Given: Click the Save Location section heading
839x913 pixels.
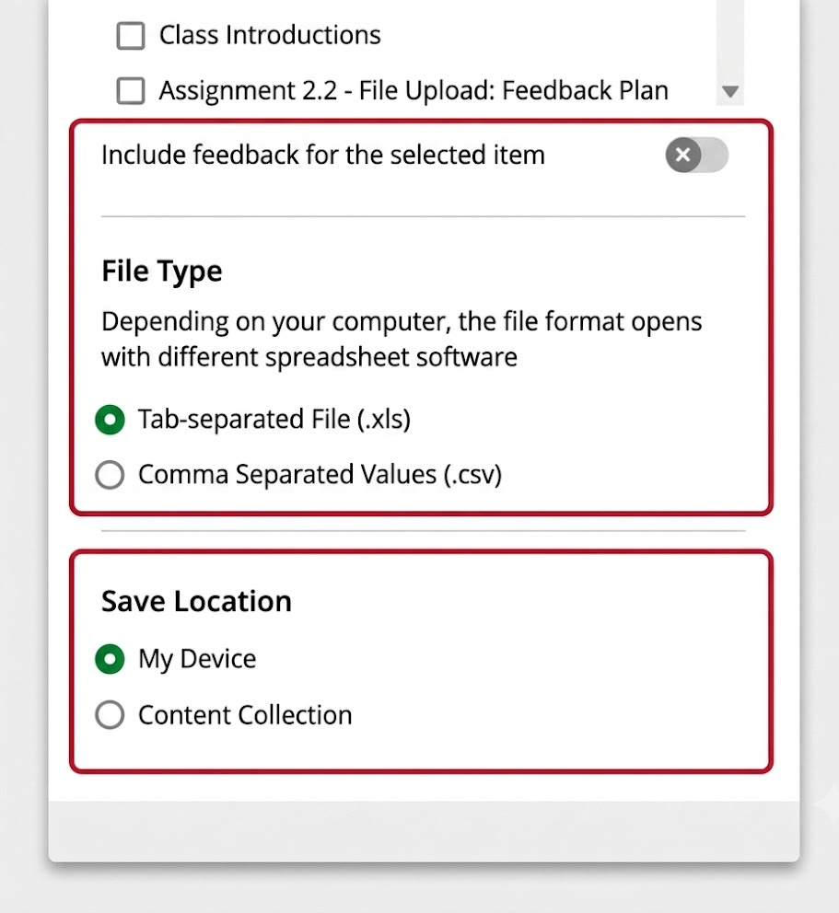Looking at the screenshot, I should [196, 601].
